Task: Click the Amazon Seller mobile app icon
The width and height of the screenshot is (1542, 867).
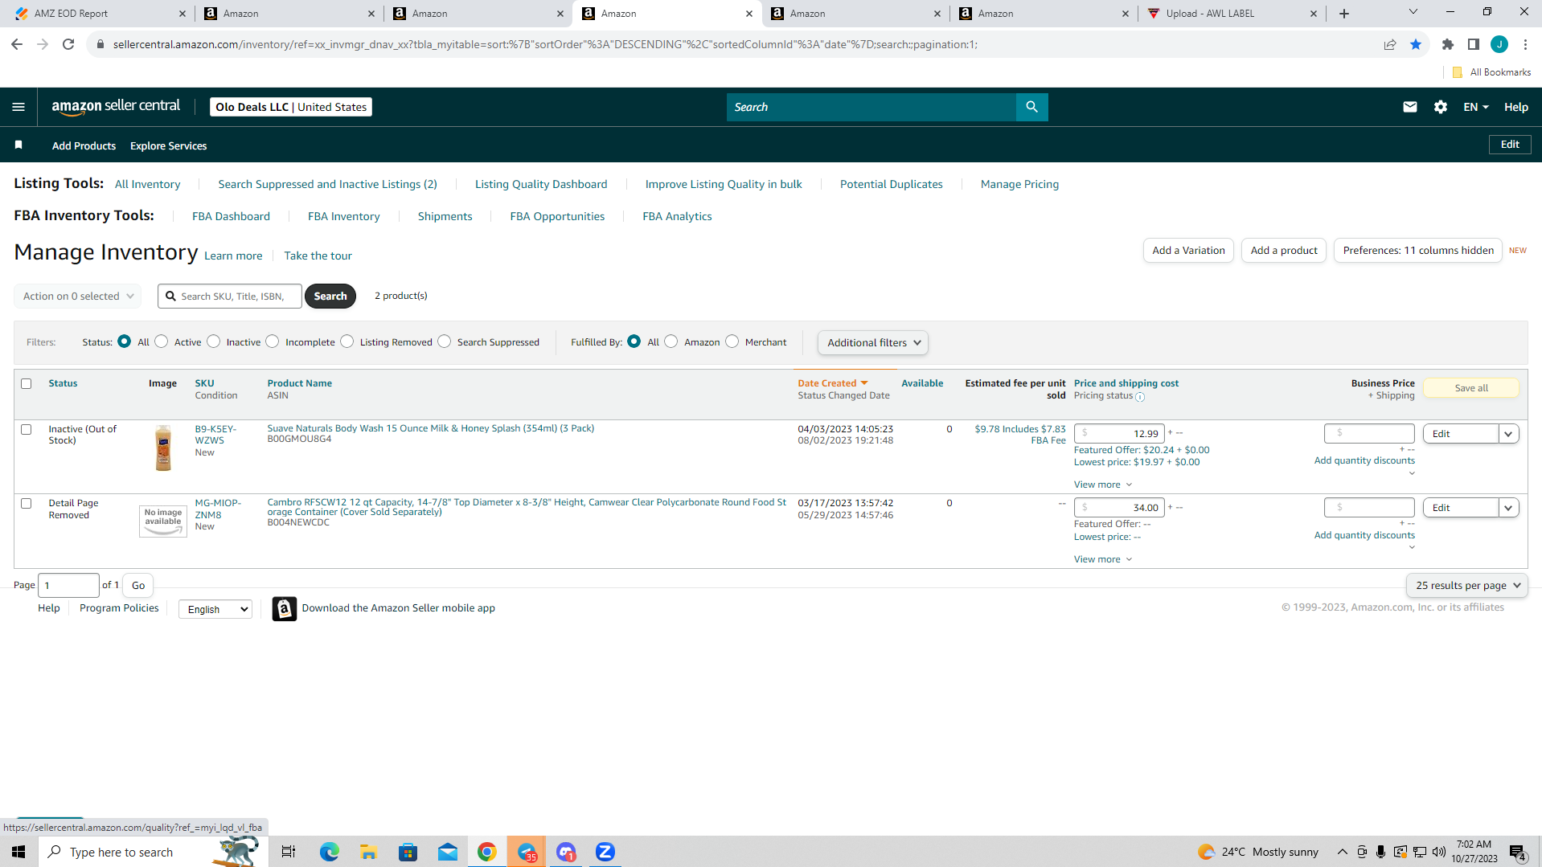Action: (284, 609)
